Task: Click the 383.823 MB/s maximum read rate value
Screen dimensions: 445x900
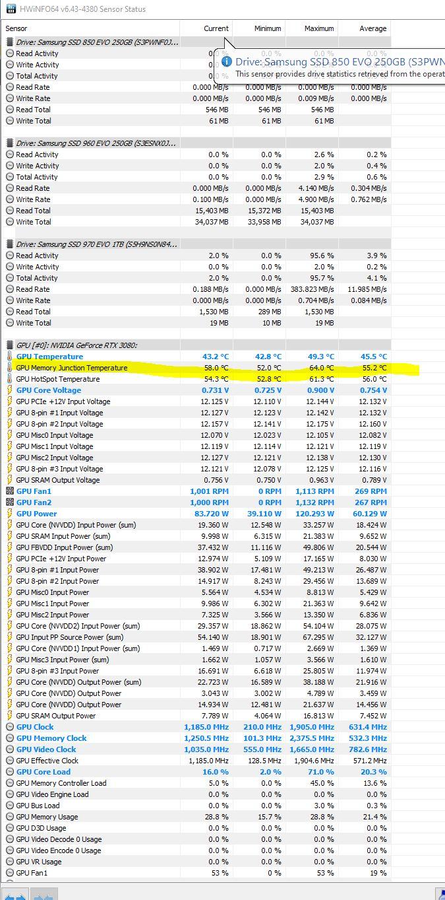Action: [311, 289]
